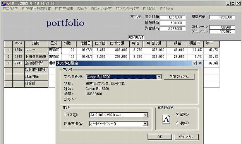Click the 債権残高 field showing 500,000
The image size is (242, 144).
[173, 23]
